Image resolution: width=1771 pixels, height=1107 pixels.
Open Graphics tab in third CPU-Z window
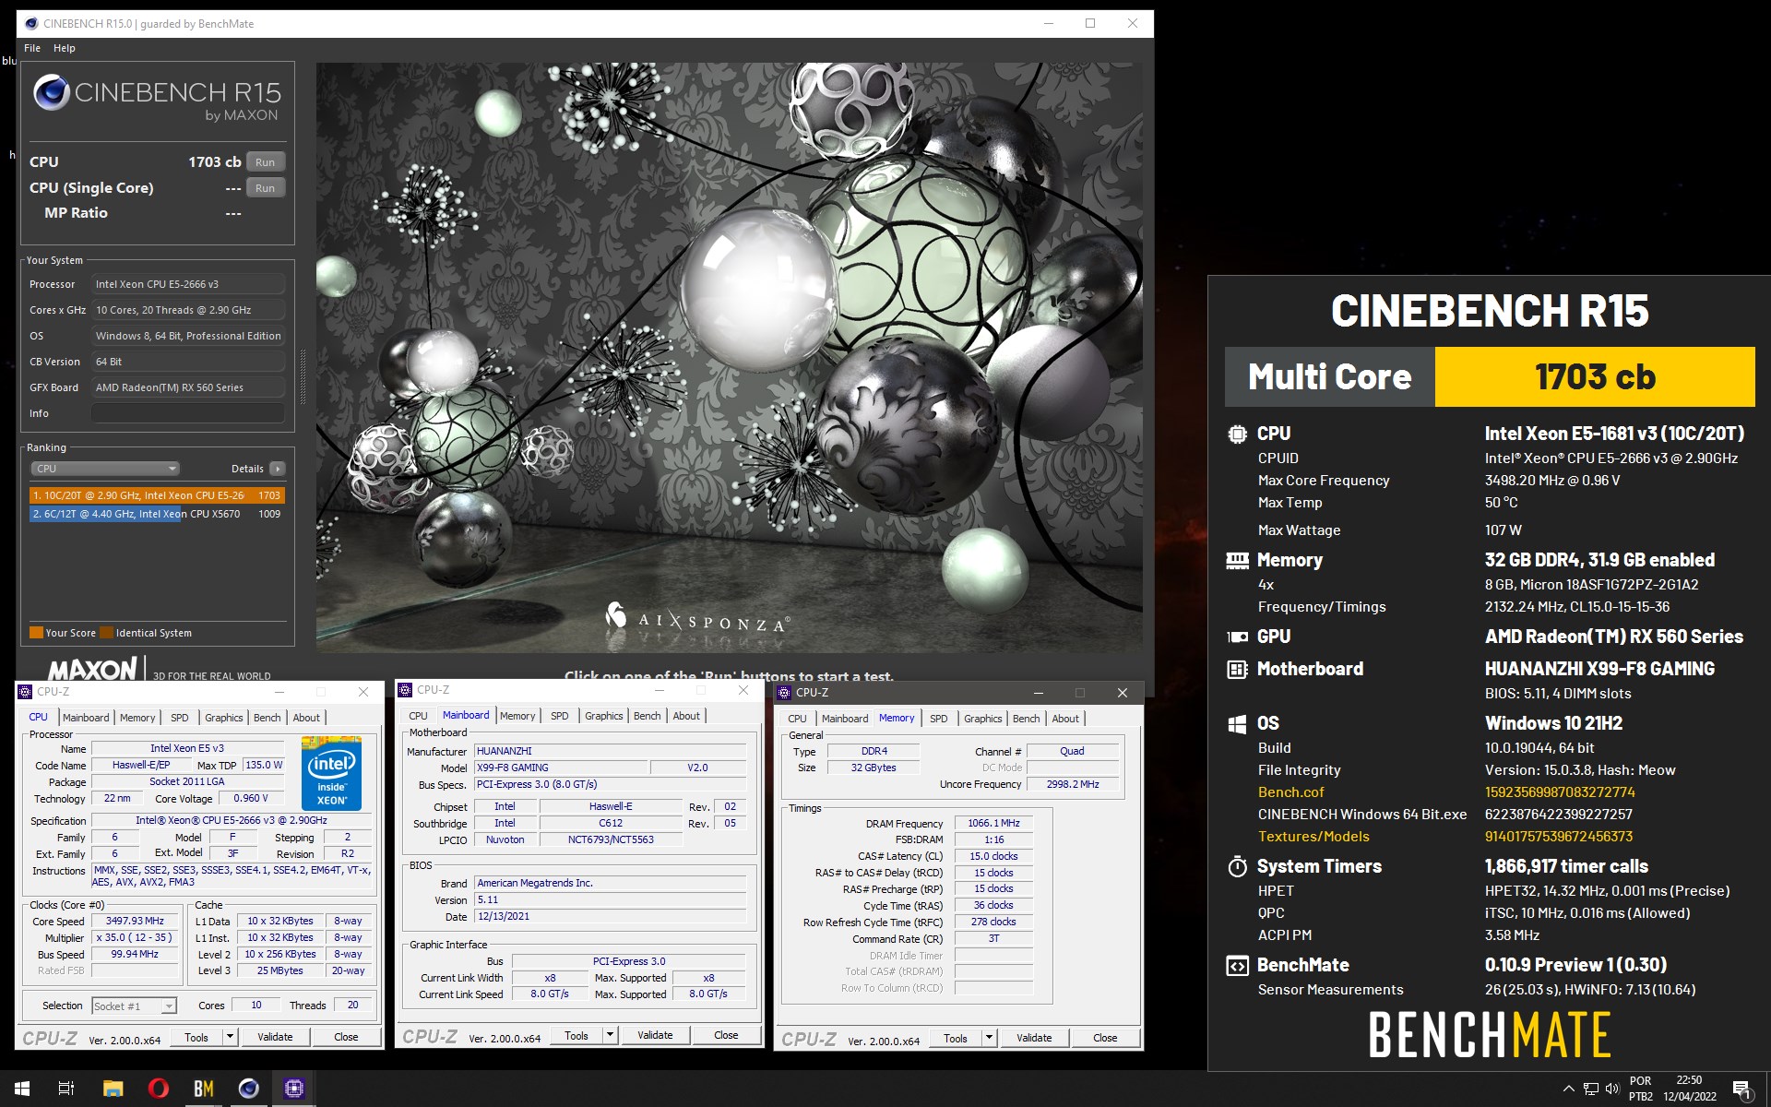click(983, 719)
